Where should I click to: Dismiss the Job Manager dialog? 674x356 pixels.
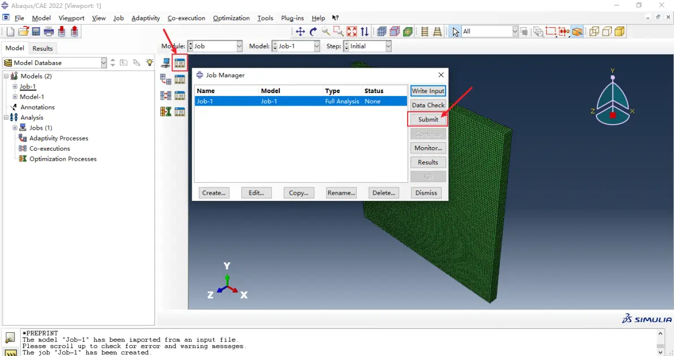[x=426, y=193]
